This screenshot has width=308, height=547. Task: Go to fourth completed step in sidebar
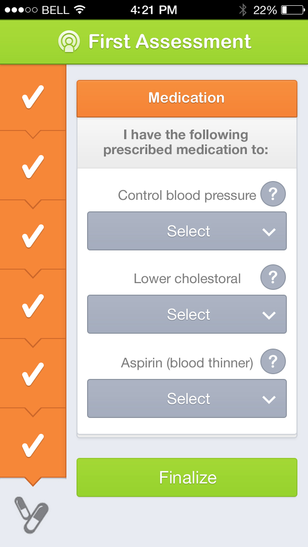click(33, 305)
